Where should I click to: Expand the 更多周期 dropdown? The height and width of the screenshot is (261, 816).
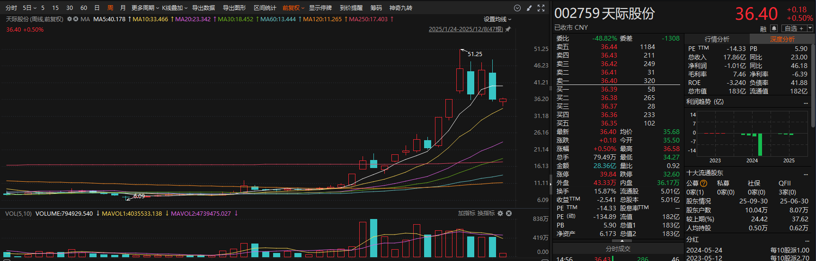click(x=145, y=8)
